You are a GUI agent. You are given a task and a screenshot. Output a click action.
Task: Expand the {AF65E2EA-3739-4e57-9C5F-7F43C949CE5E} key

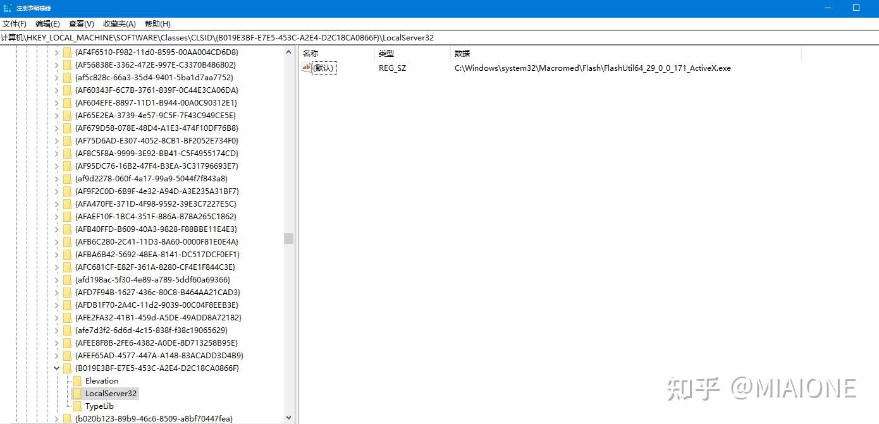click(56, 115)
